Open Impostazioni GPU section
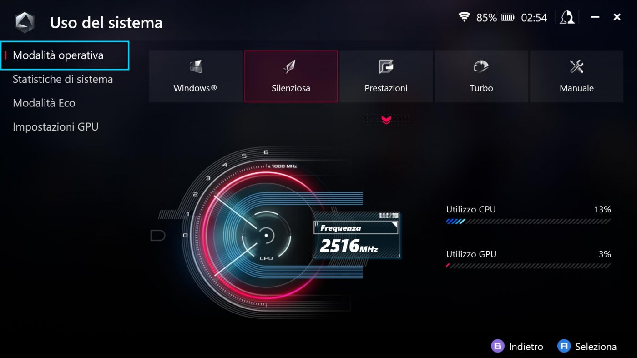Image resolution: width=637 pixels, height=358 pixels. (56, 127)
